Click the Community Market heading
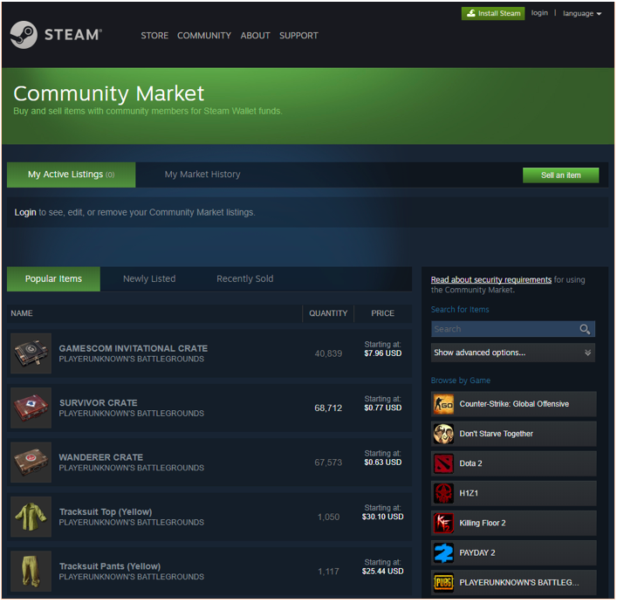 click(x=108, y=93)
